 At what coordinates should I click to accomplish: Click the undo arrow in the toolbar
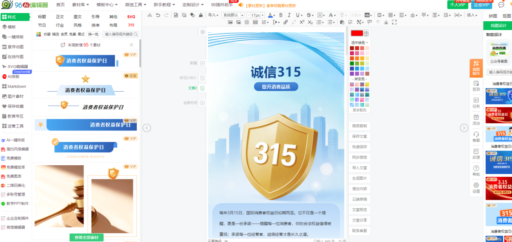(158, 15)
